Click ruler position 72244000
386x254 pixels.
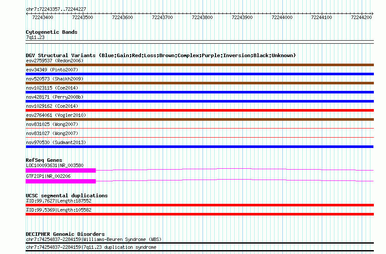tap(282, 17)
